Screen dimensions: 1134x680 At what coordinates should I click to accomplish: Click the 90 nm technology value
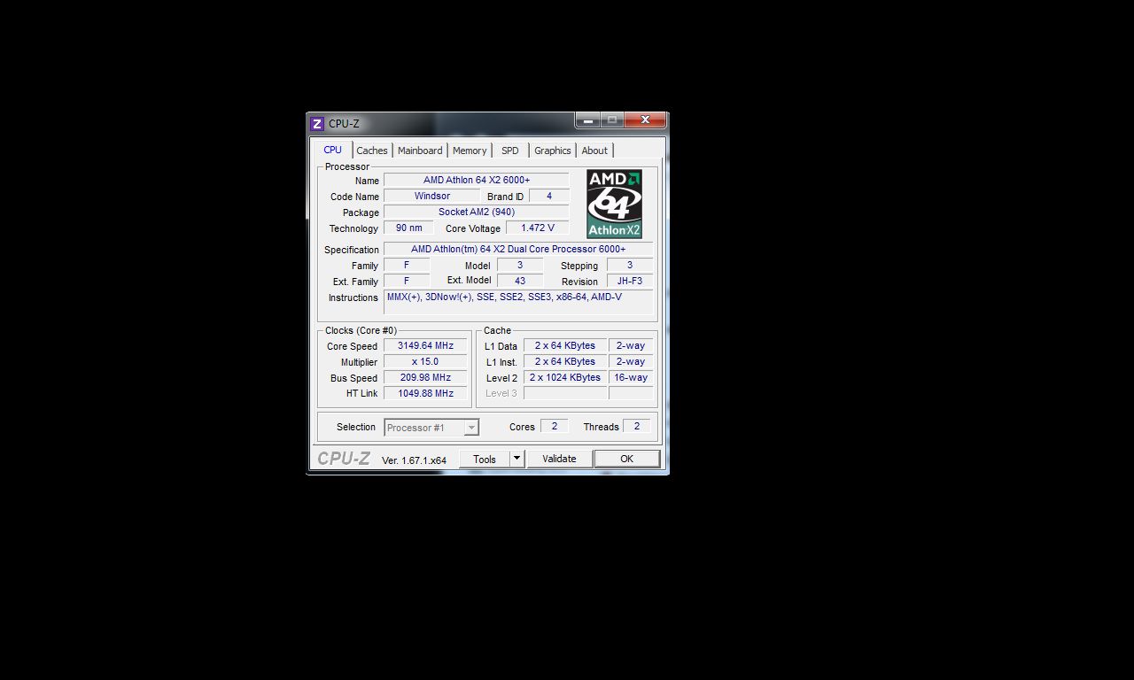(409, 228)
